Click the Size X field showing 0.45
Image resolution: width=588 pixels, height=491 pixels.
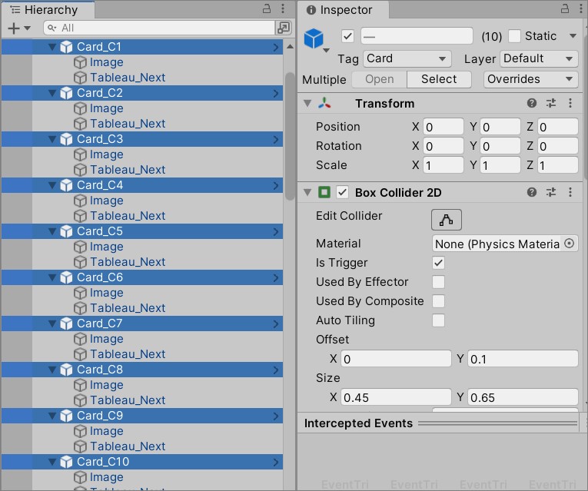click(396, 397)
